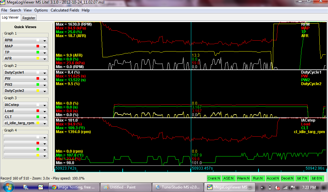Click the Action Center flag tray icon
328x192 pixels.
[x=293, y=188]
